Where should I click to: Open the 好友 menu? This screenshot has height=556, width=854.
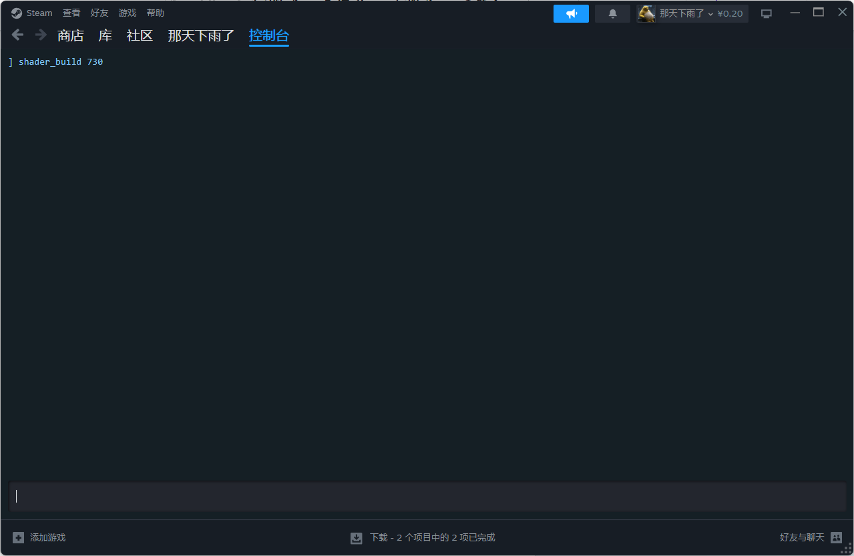pyautogui.click(x=99, y=13)
